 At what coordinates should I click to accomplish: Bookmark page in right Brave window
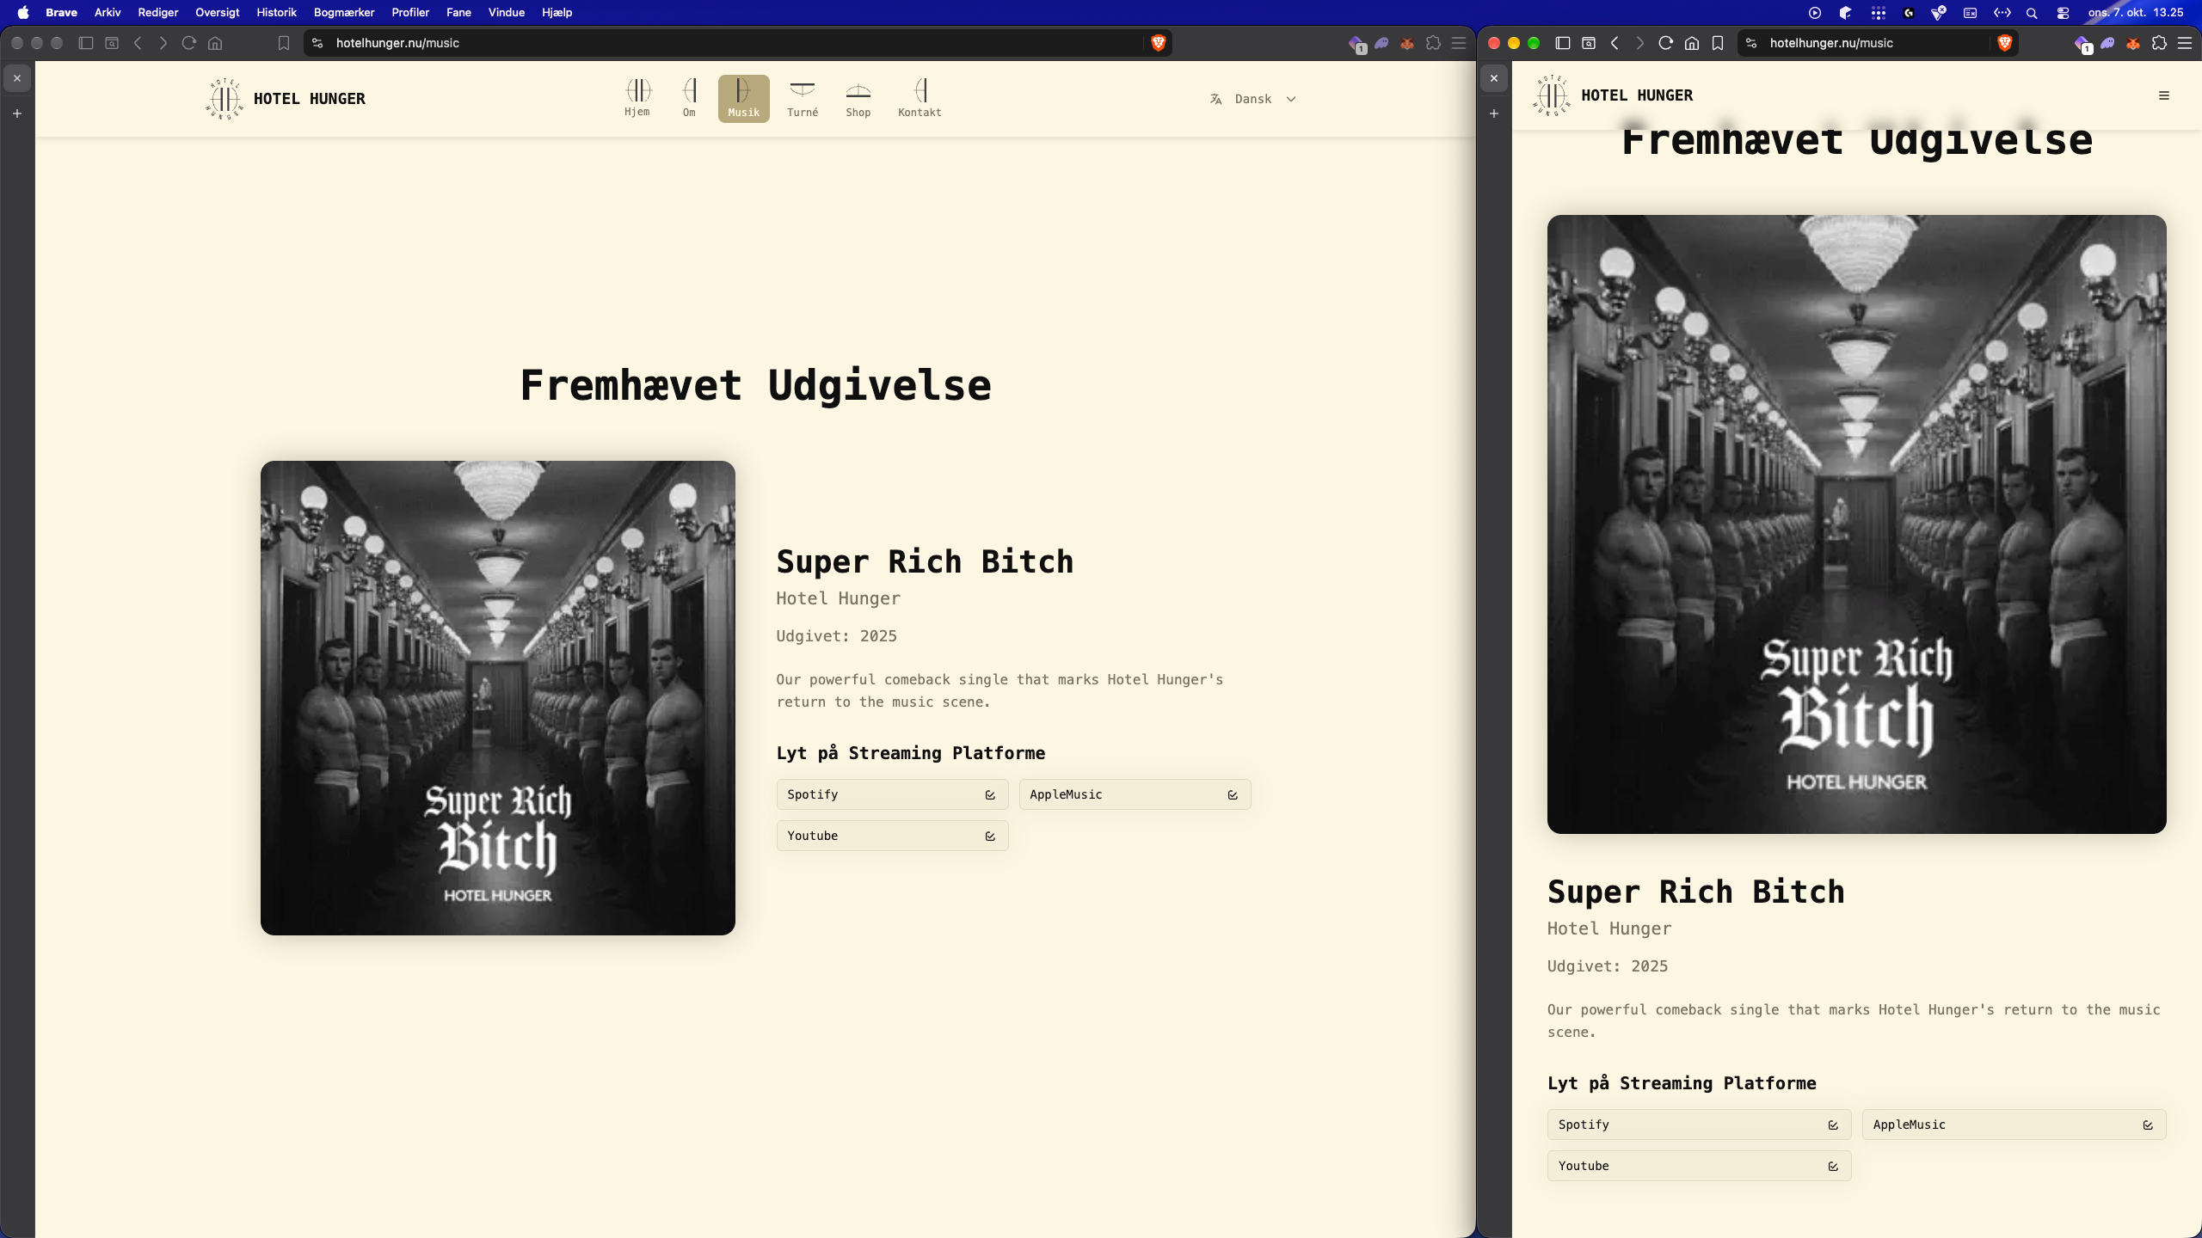1718,43
